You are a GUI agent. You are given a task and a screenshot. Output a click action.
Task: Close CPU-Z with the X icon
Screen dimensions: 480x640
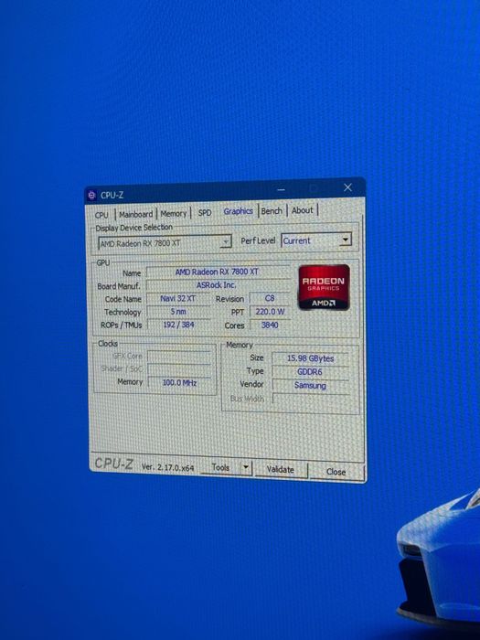(347, 187)
